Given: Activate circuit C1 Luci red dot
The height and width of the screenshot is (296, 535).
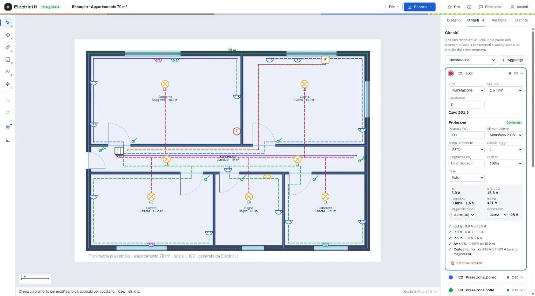Looking at the screenshot, I should click(451, 73).
